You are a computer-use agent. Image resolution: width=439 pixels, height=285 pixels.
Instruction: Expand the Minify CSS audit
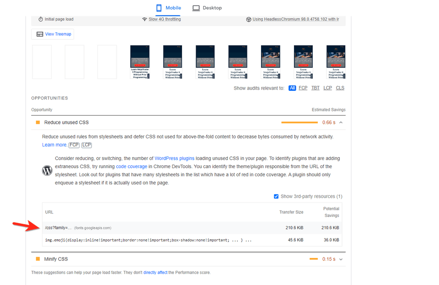(341, 259)
